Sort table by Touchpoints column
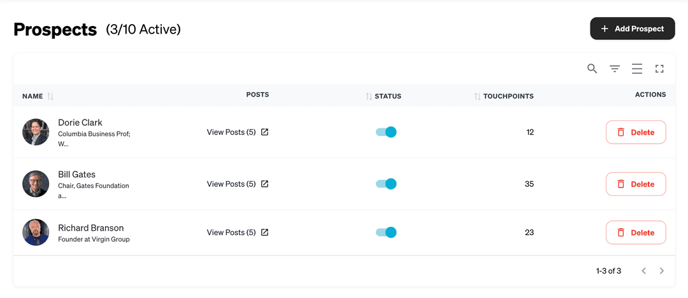 (x=478, y=97)
